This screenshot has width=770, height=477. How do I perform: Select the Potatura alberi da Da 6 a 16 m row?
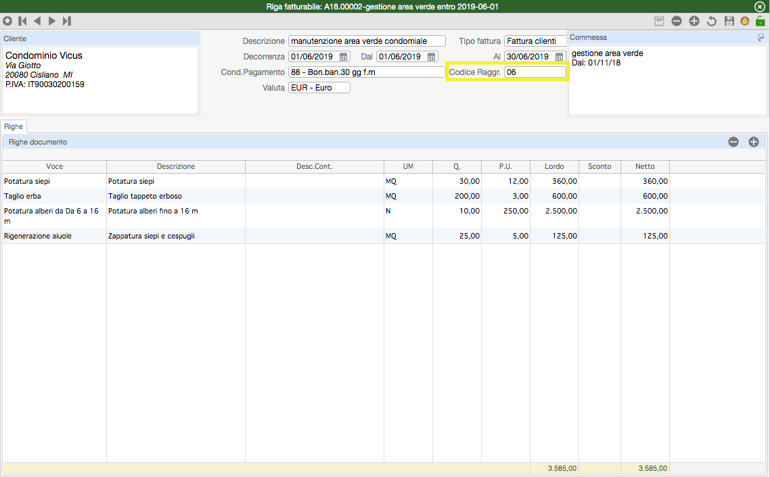[x=384, y=216]
